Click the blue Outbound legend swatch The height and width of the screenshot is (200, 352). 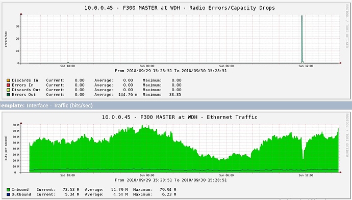[8, 194]
